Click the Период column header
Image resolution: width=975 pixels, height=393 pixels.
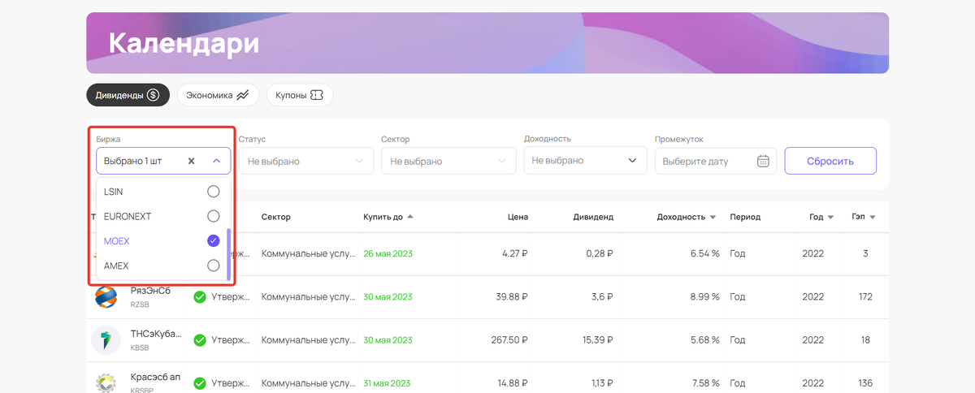745,217
